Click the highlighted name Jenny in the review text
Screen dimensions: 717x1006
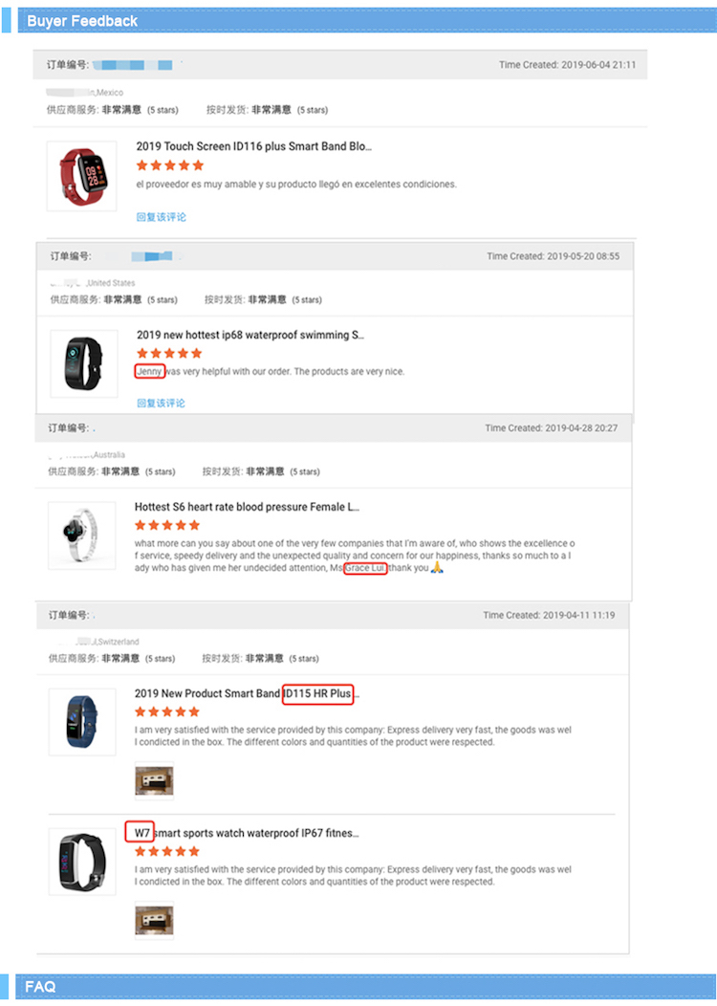(150, 371)
